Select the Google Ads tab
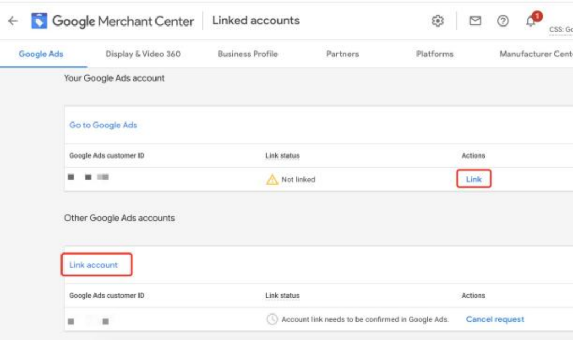 point(41,54)
